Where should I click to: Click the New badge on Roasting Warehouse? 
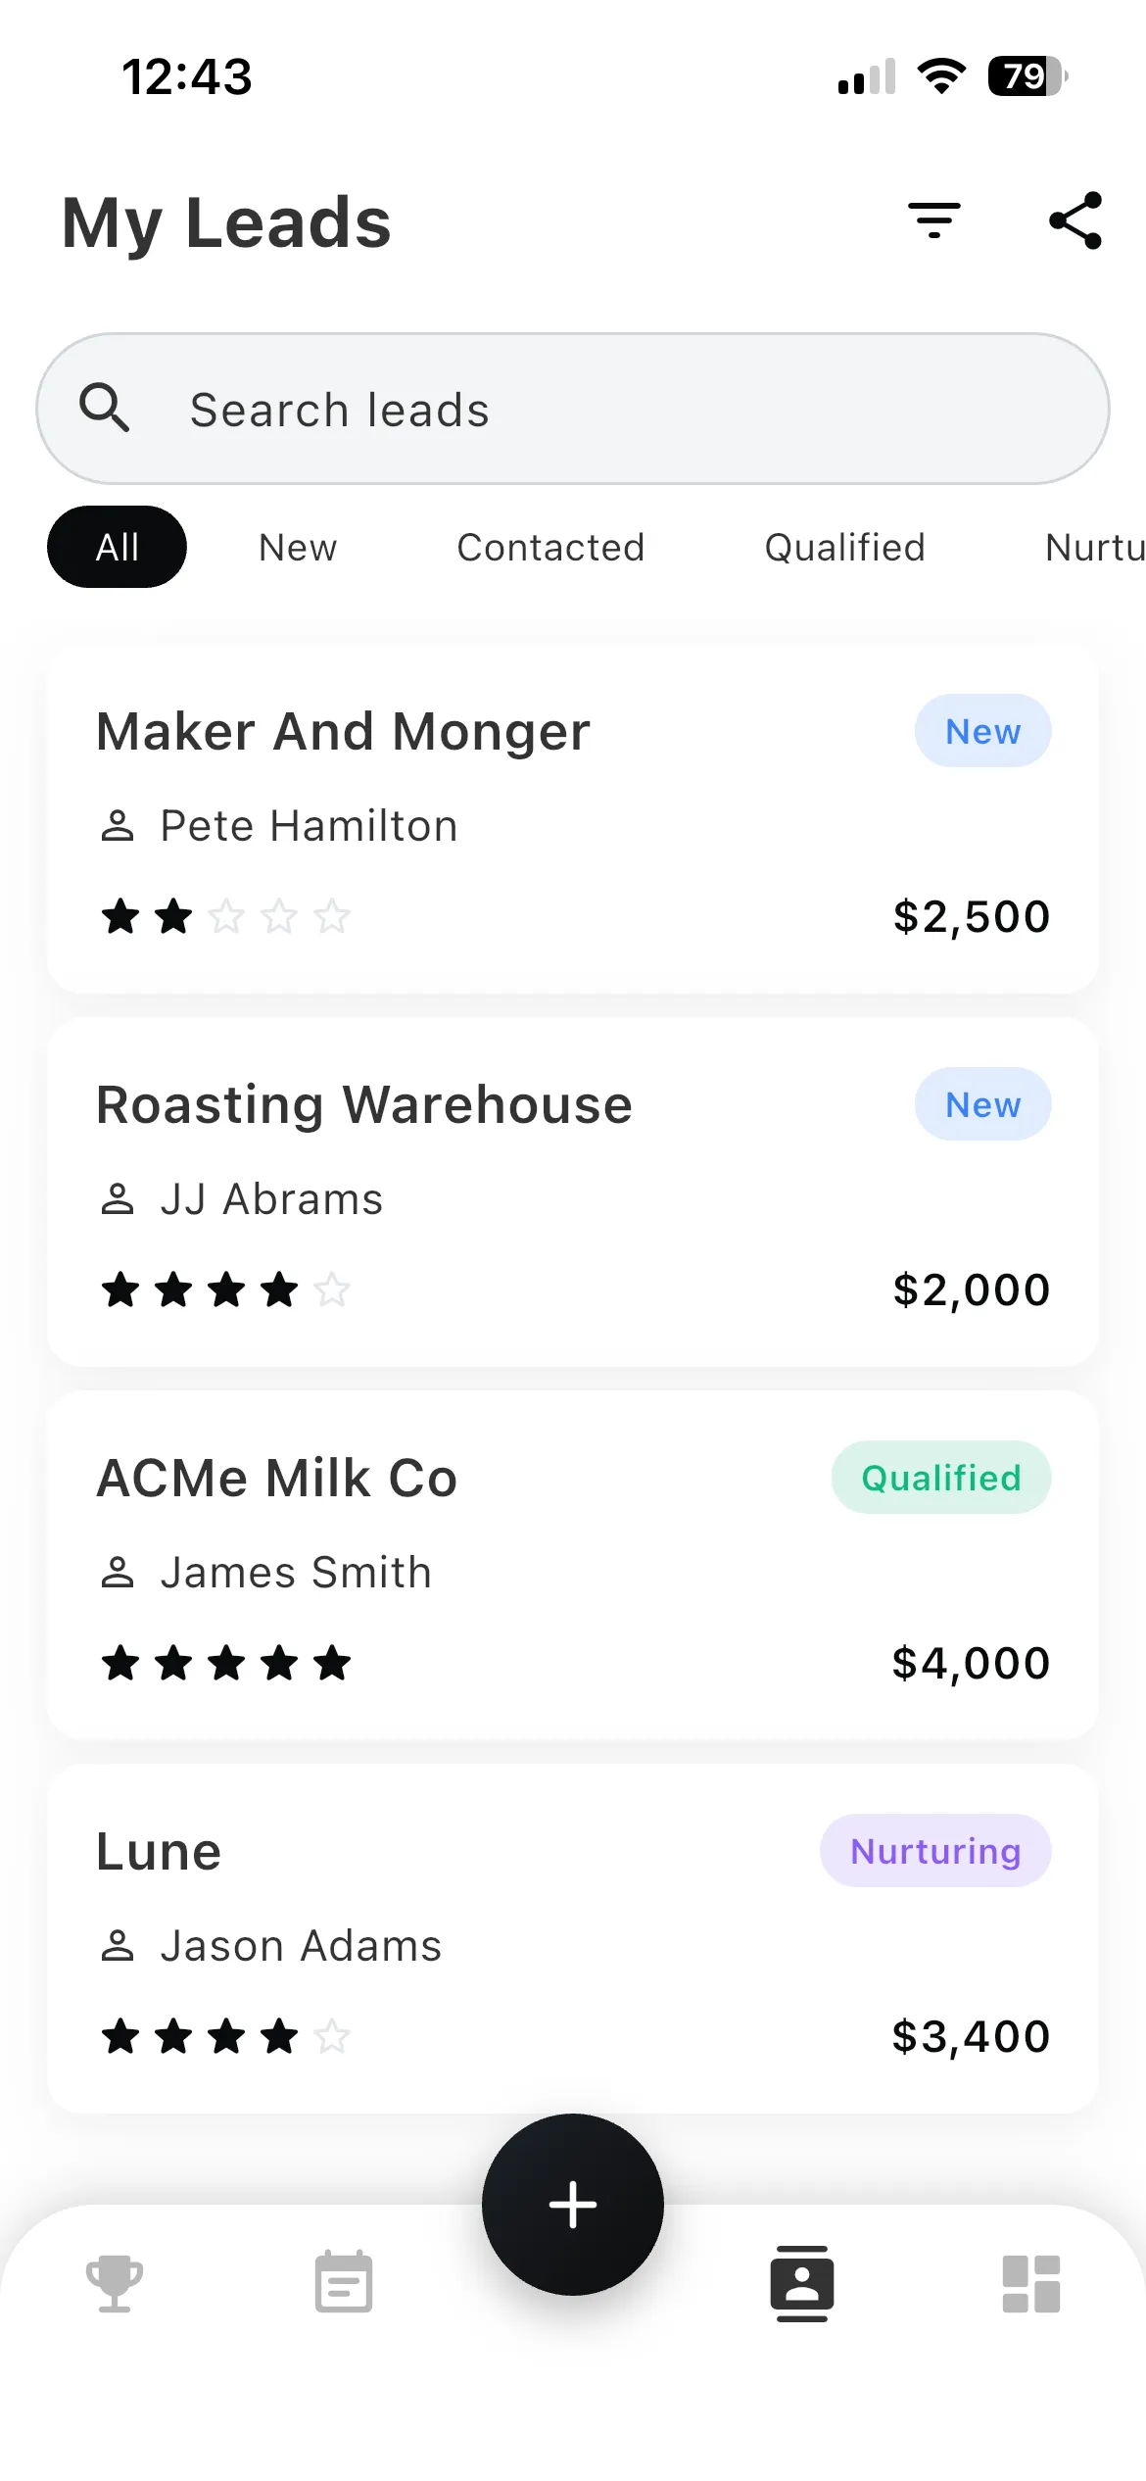pos(983,1103)
